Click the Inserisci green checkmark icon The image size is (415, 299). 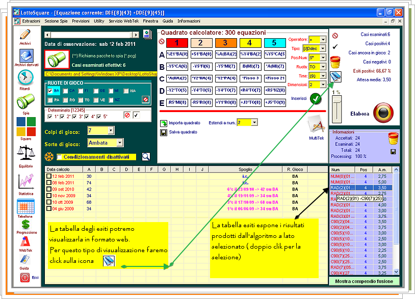(316, 99)
